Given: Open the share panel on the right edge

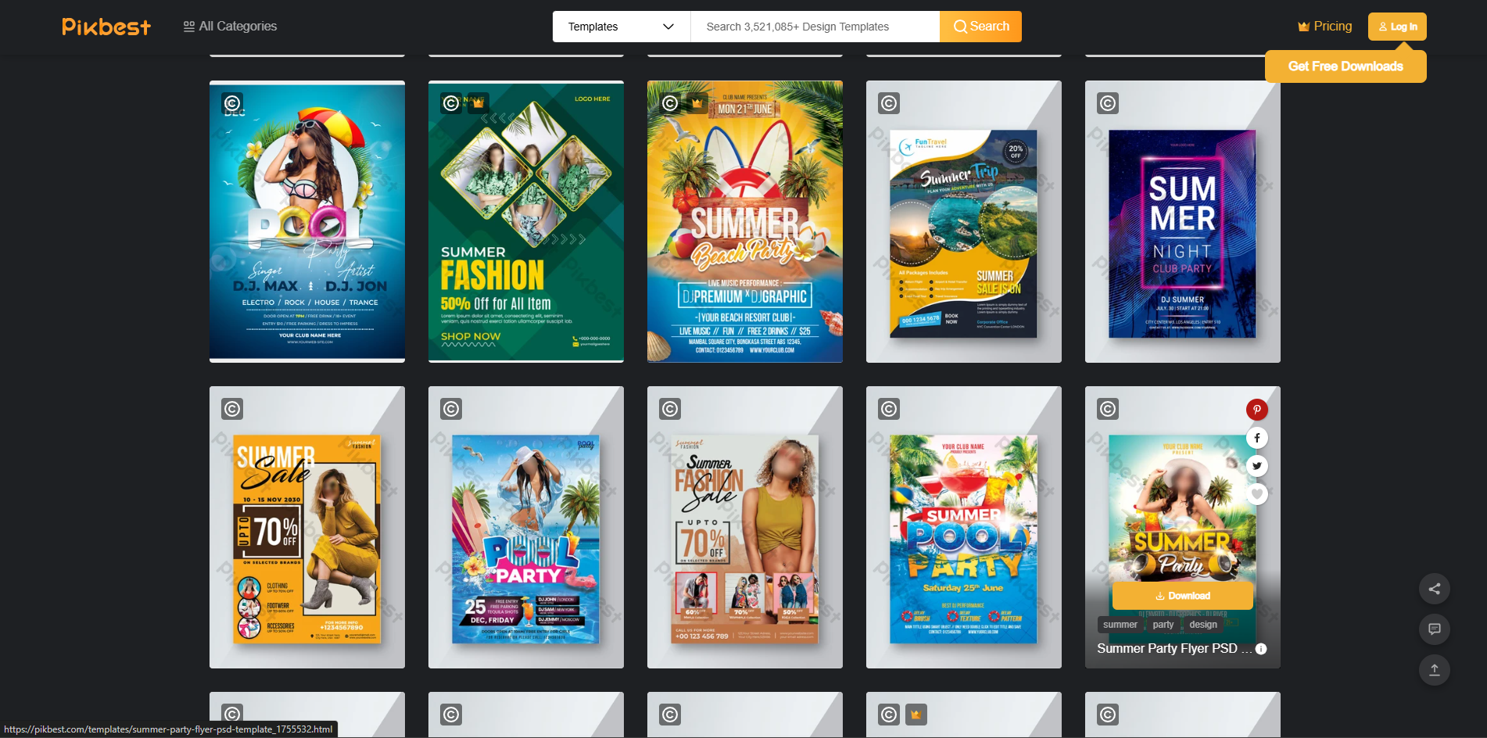Looking at the screenshot, I should [x=1435, y=589].
